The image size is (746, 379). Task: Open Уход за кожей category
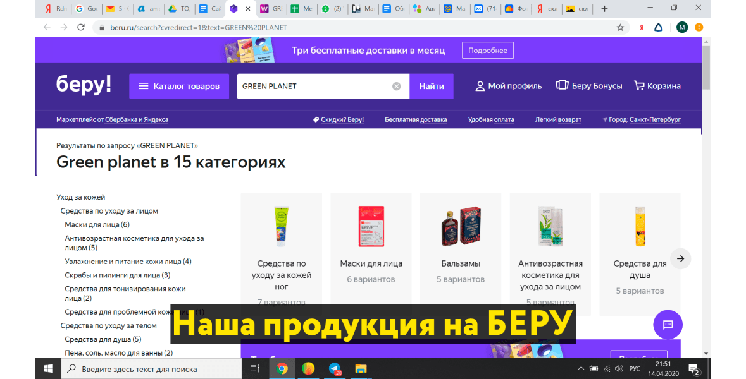[x=80, y=197]
